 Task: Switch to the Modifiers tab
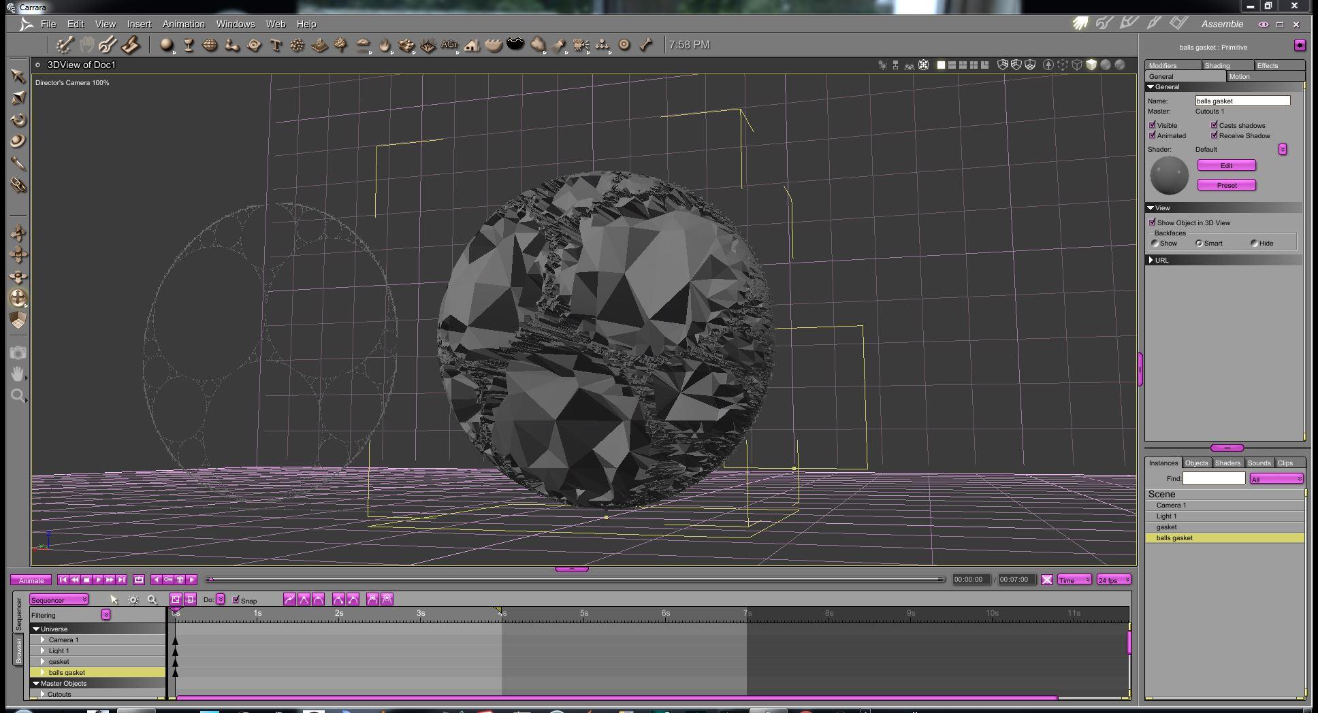click(x=1172, y=65)
